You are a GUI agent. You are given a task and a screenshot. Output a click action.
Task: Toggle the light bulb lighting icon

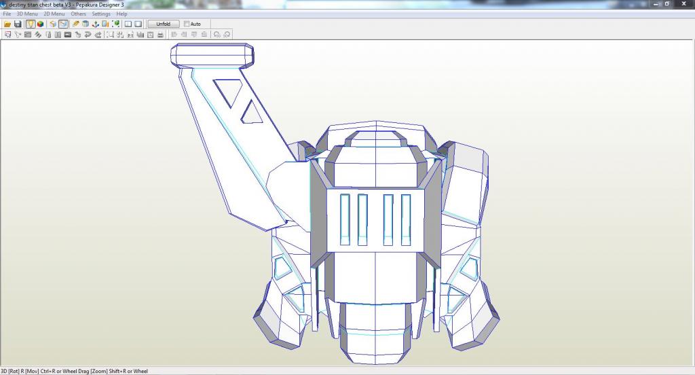pyautogui.click(x=30, y=24)
